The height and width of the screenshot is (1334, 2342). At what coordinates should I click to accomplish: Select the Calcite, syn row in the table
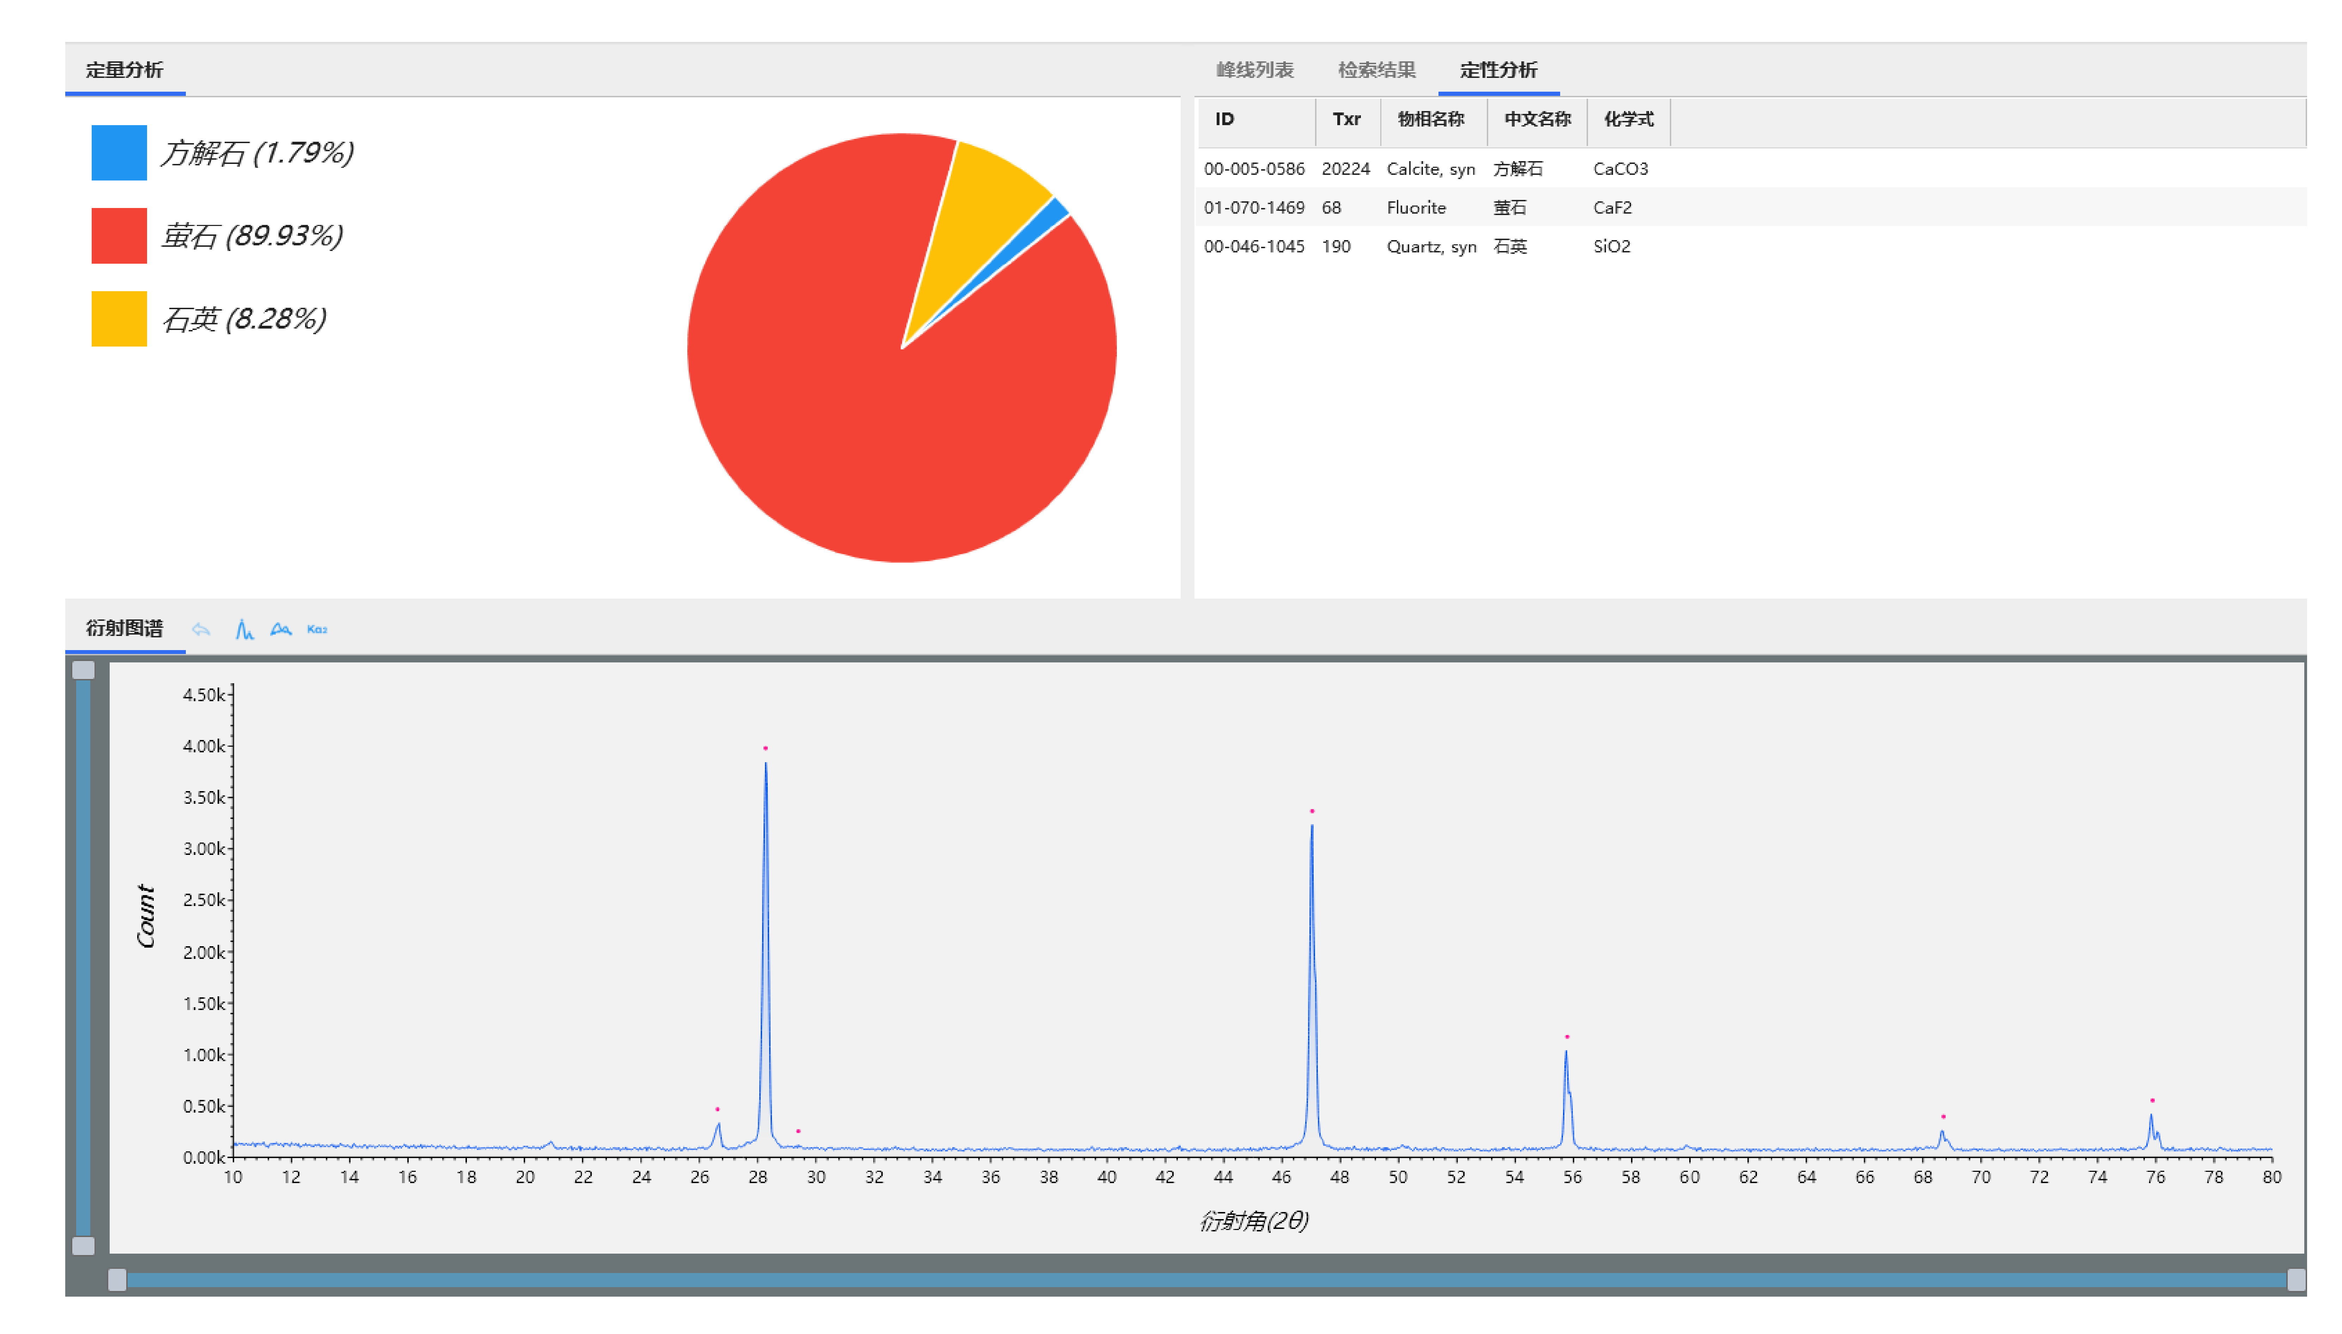(x=1750, y=169)
